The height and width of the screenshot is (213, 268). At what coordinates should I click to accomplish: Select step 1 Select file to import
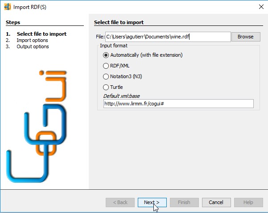point(36,34)
